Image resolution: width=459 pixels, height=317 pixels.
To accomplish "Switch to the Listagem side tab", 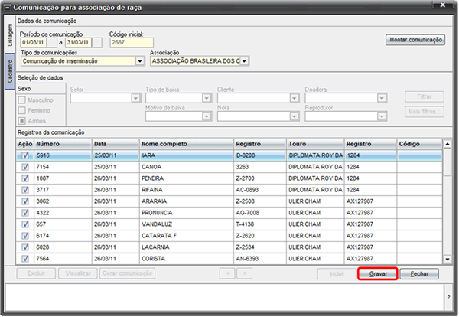I will pos(10,34).
